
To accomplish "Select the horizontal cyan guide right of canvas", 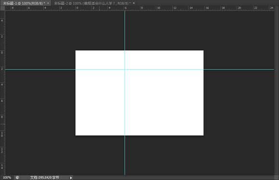I will click(239, 69).
